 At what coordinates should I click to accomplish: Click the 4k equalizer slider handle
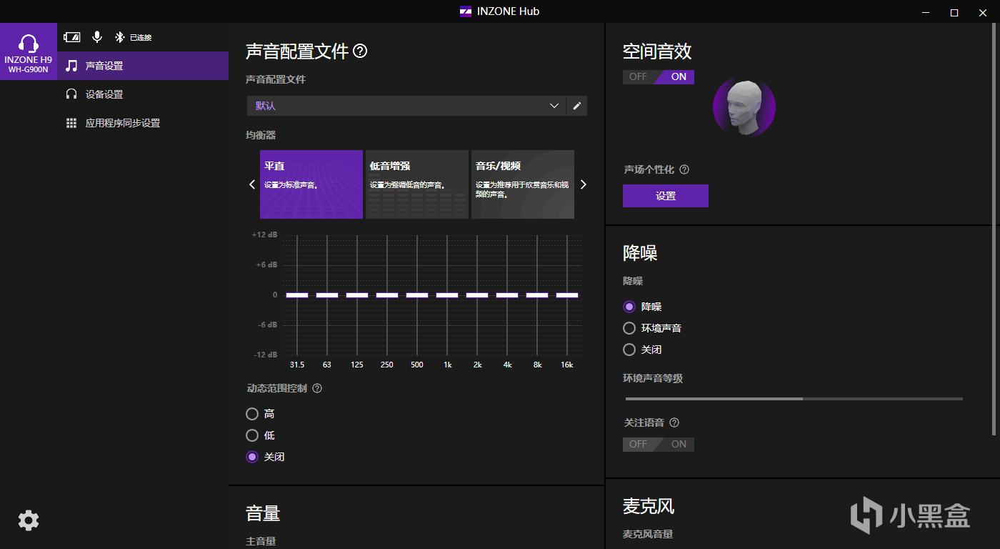(x=507, y=295)
